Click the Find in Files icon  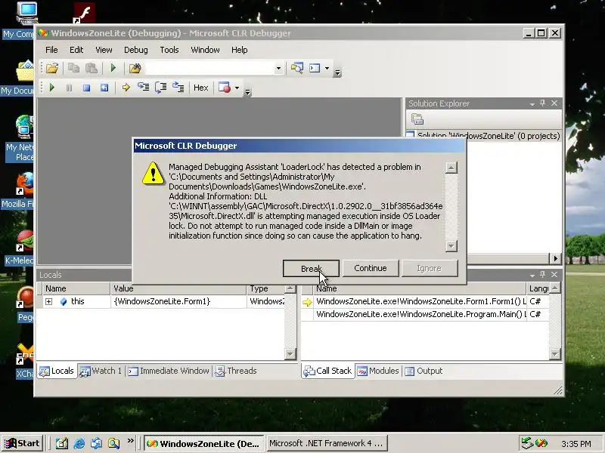pos(135,69)
